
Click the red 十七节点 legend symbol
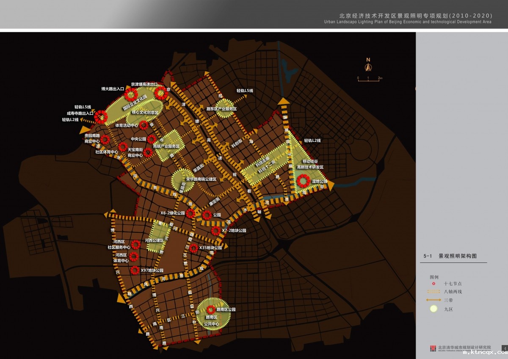point(433,283)
